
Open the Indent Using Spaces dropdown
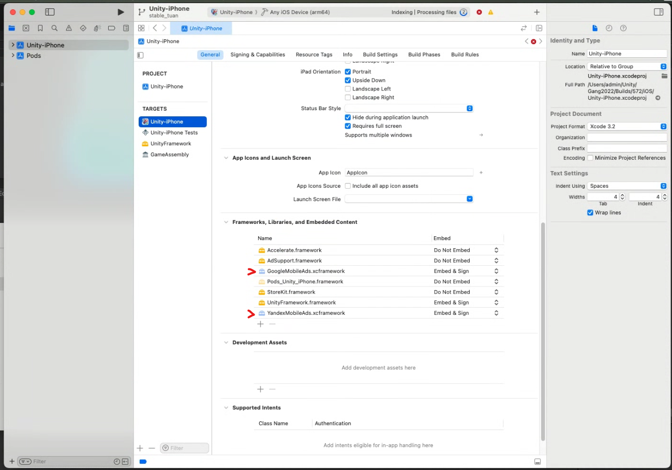click(627, 186)
